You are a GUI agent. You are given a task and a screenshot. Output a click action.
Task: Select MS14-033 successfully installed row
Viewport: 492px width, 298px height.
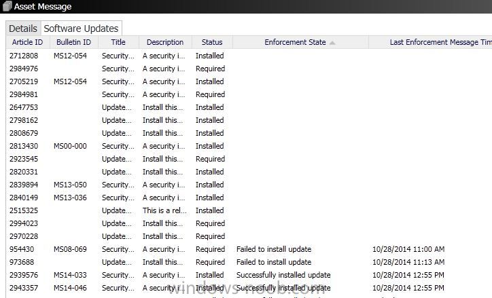point(249,275)
